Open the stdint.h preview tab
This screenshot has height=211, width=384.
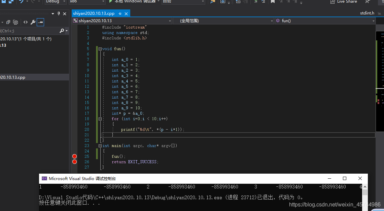[x=367, y=13]
